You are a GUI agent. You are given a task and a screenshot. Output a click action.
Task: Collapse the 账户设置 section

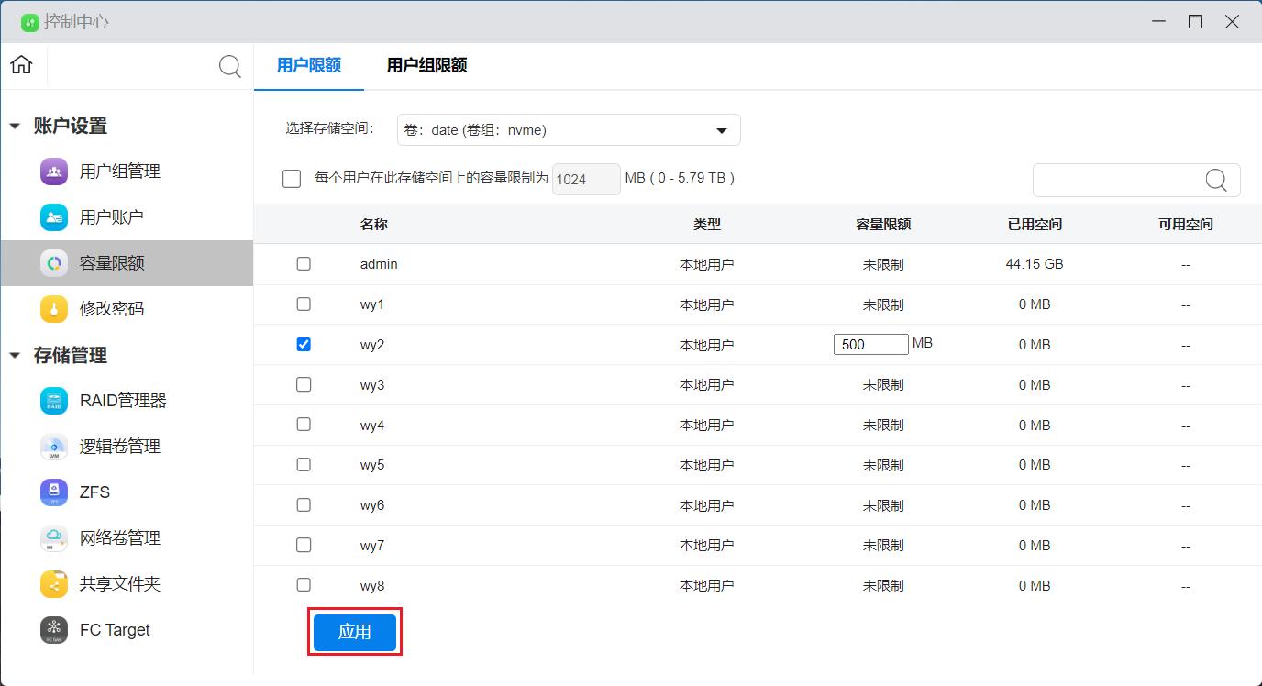coord(15,126)
